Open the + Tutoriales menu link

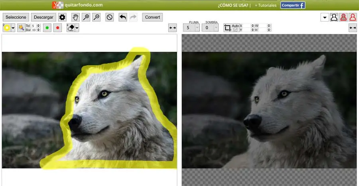pyautogui.click(x=266, y=6)
